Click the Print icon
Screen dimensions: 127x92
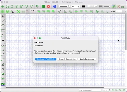coord(7,7)
